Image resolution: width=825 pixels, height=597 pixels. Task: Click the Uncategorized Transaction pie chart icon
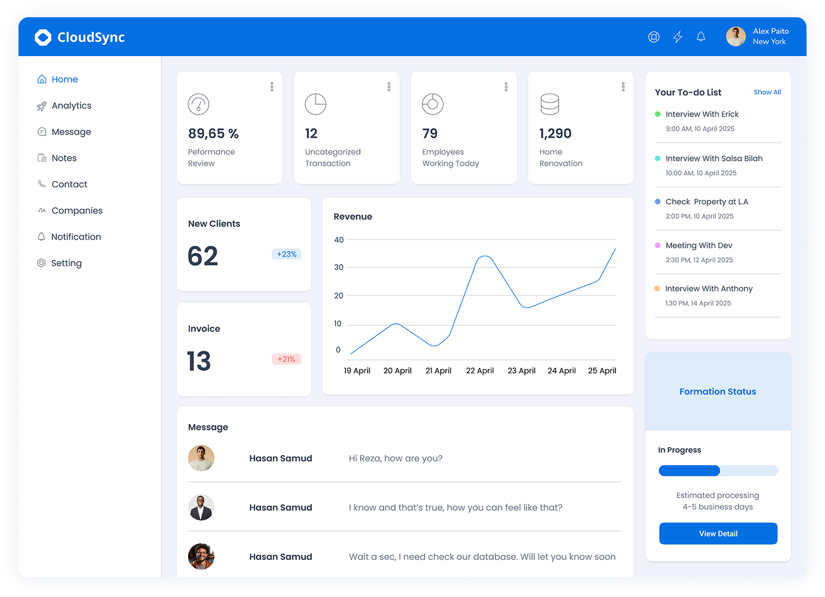(x=316, y=104)
